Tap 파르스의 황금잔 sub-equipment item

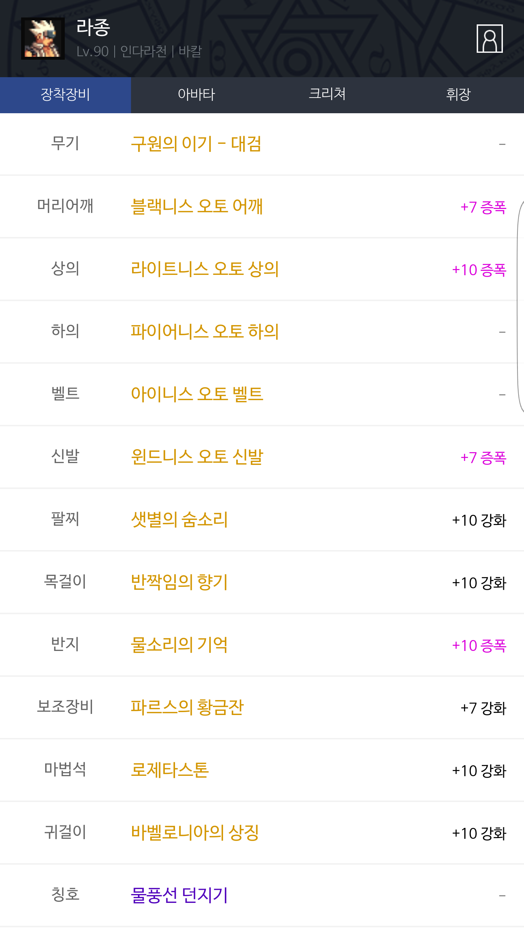[187, 708]
